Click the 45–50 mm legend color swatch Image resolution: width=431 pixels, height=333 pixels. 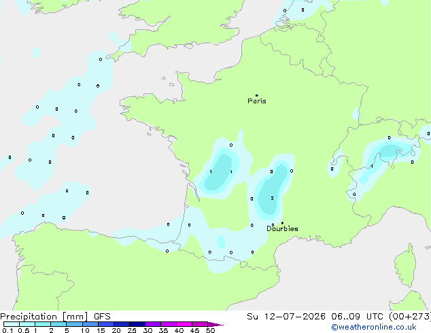[x=200, y=324]
